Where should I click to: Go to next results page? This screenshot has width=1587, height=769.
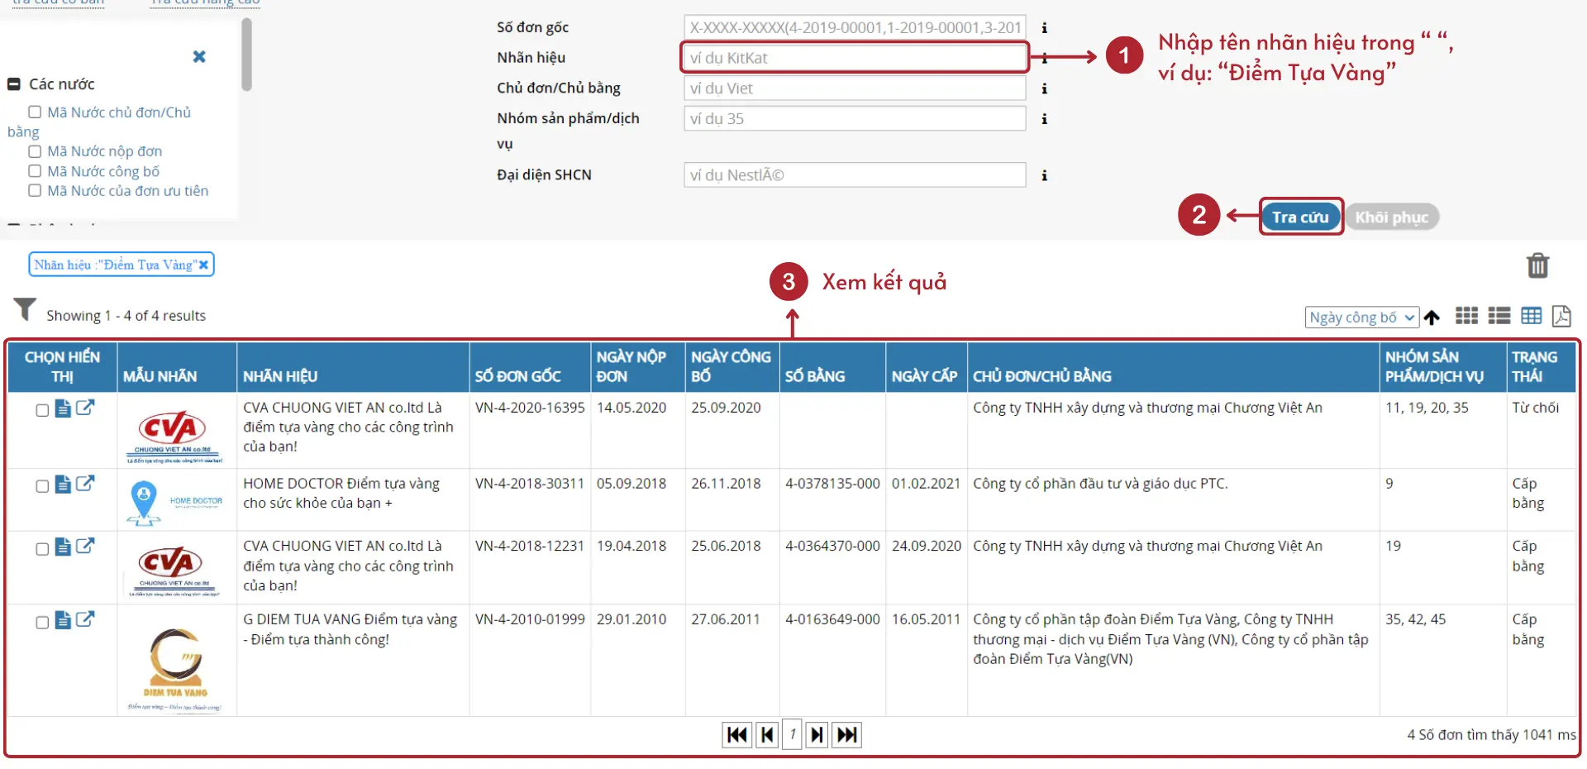(x=817, y=735)
